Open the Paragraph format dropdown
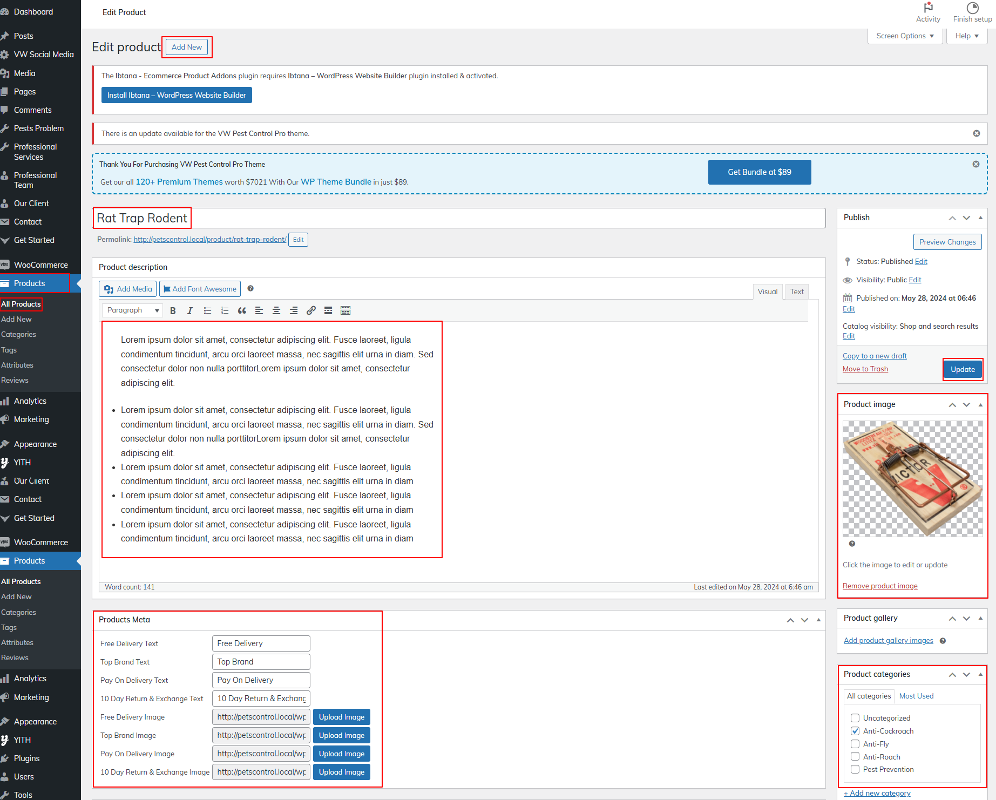 coord(133,310)
